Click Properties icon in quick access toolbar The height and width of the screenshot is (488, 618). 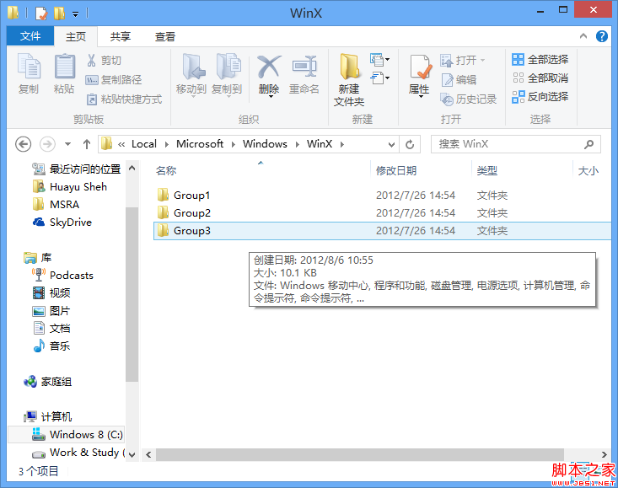click(x=41, y=13)
